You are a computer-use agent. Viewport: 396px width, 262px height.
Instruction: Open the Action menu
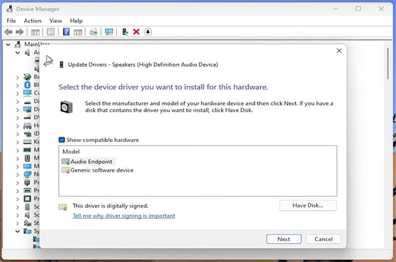point(33,21)
